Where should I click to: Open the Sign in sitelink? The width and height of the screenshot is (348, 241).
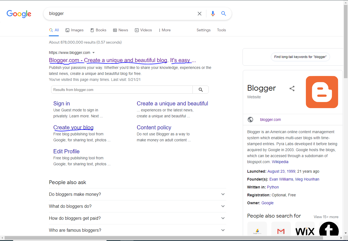click(61, 103)
